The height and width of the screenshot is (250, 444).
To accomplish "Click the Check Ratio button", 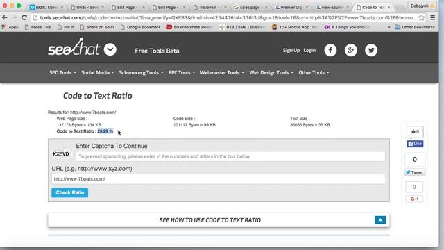I will tap(69, 192).
